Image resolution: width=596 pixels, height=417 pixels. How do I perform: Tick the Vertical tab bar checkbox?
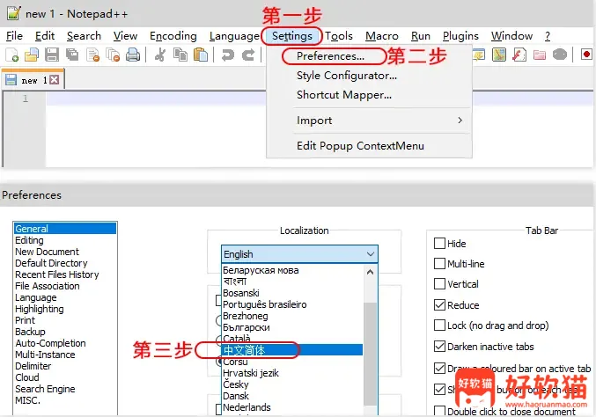(x=439, y=284)
